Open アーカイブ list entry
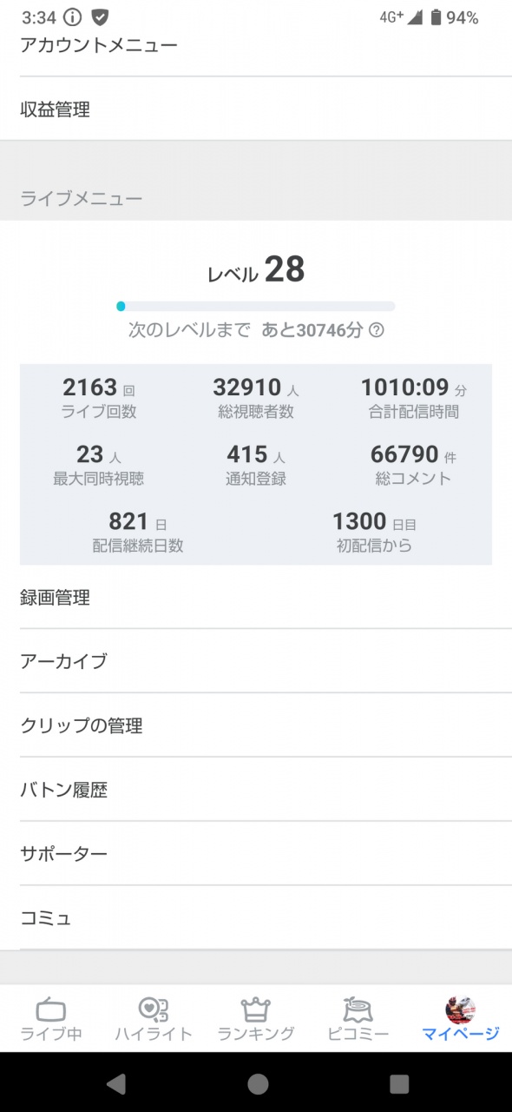 (256, 661)
